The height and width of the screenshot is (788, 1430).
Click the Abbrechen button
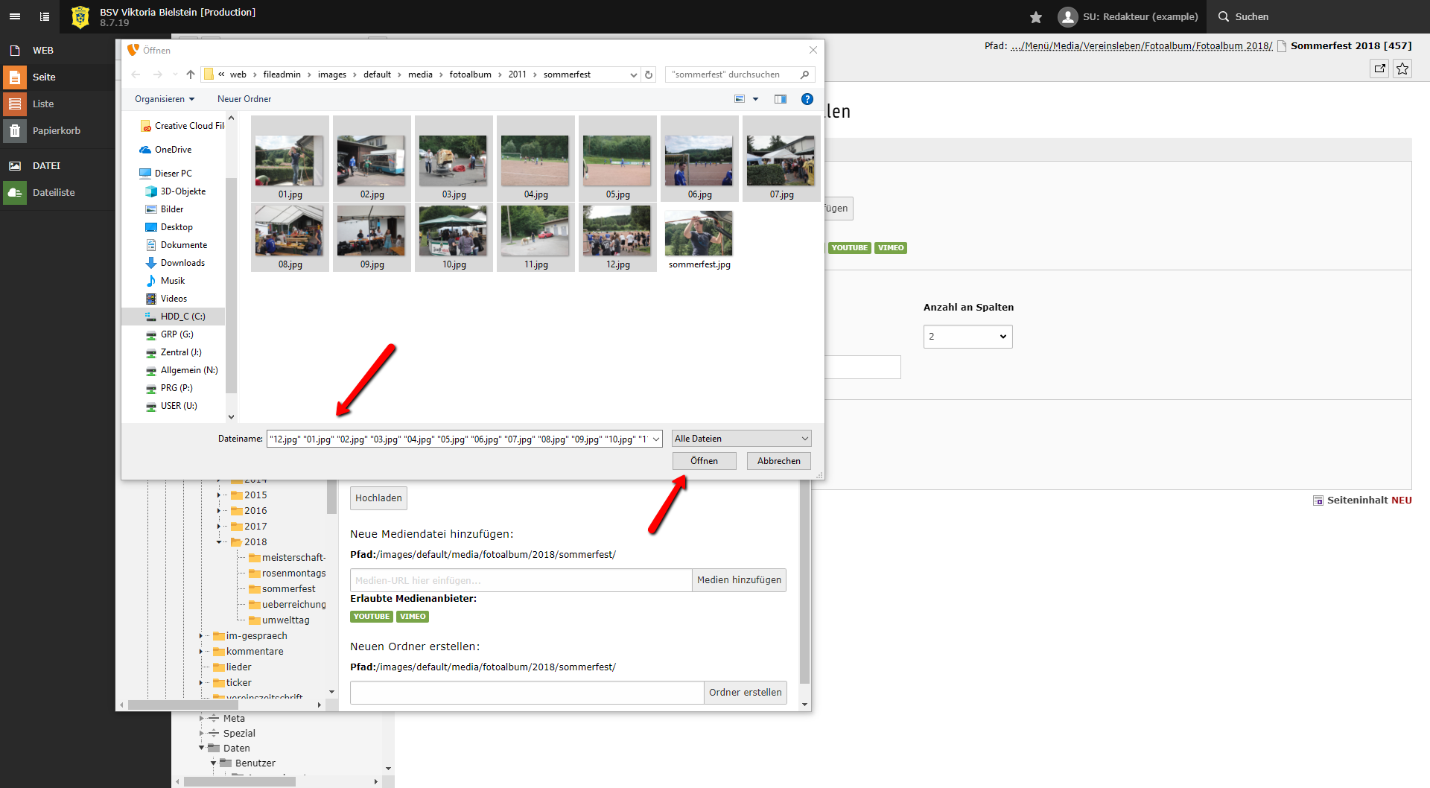778,461
